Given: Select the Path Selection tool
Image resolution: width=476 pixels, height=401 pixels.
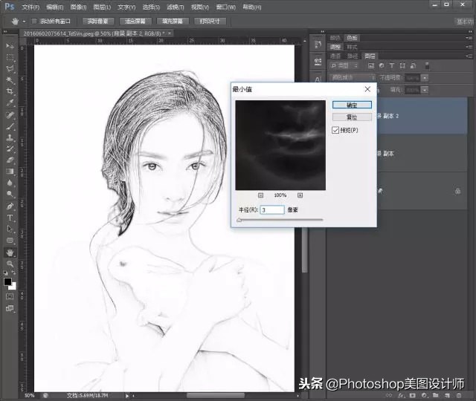Looking at the screenshot, I should coord(10,229).
